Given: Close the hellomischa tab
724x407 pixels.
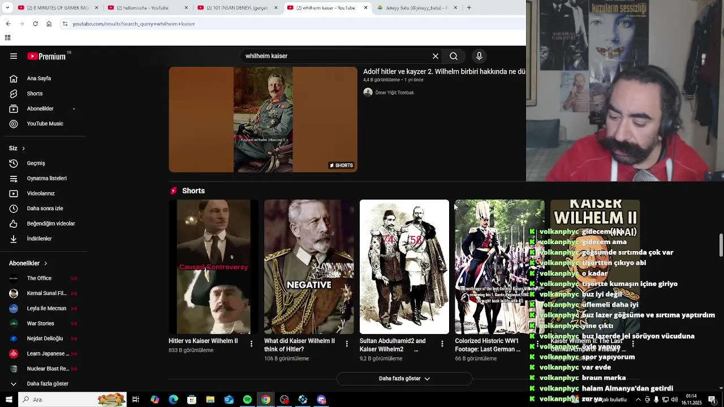Looking at the screenshot, I should point(186,8).
